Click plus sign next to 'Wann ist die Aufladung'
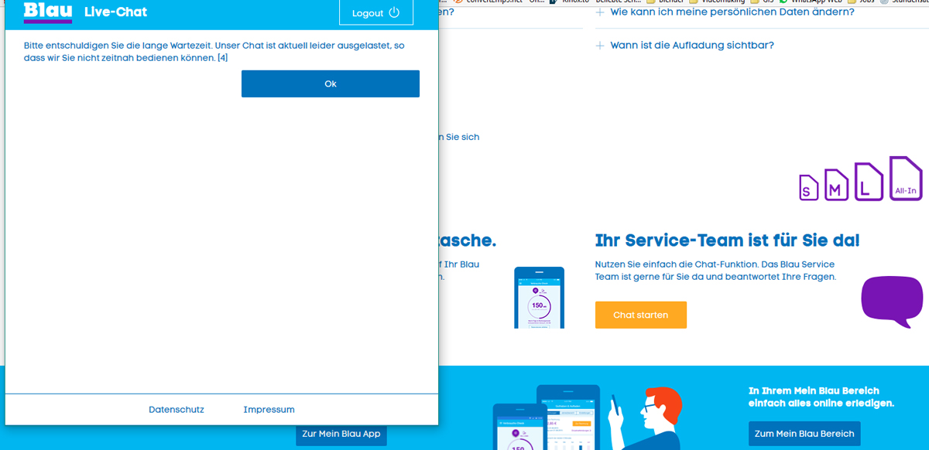The width and height of the screenshot is (929, 450). [600, 46]
